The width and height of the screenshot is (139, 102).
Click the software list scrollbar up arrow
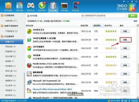[138, 25]
